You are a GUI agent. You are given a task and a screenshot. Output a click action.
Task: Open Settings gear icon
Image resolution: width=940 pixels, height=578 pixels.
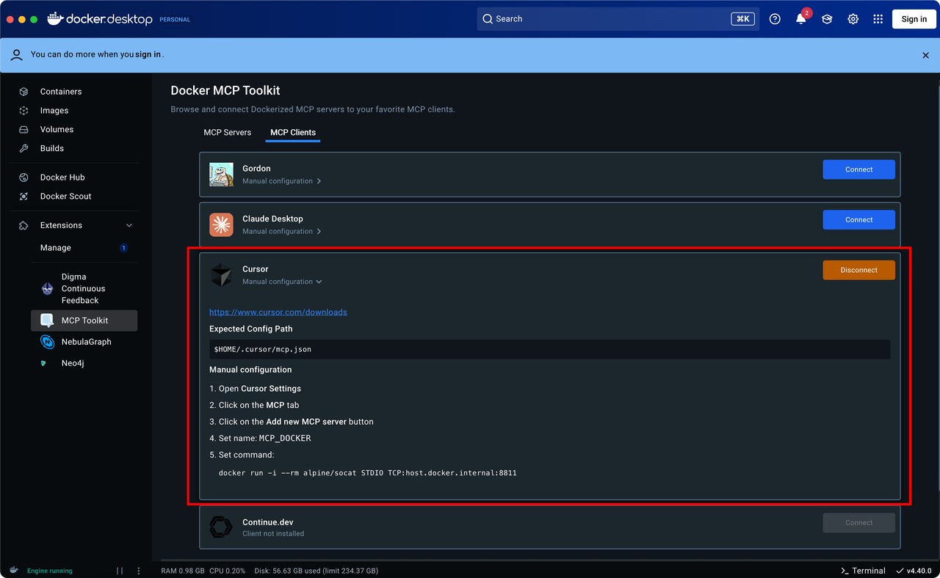pos(853,19)
